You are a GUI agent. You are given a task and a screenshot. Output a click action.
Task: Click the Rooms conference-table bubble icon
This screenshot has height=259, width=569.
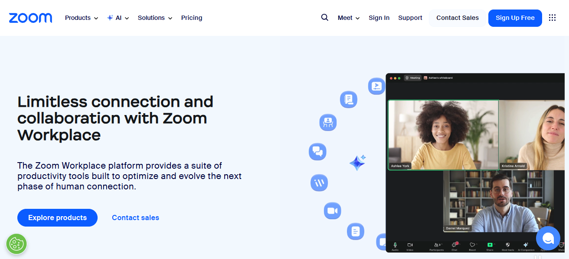(x=328, y=122)
